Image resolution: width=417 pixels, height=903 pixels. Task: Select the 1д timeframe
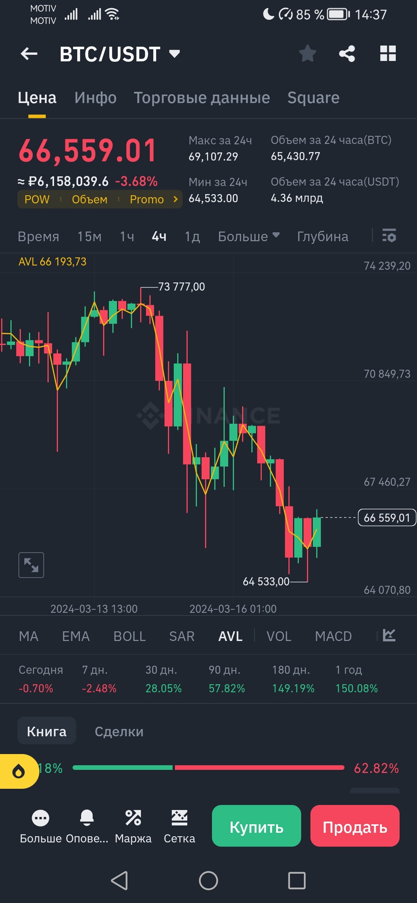point(192,236)
